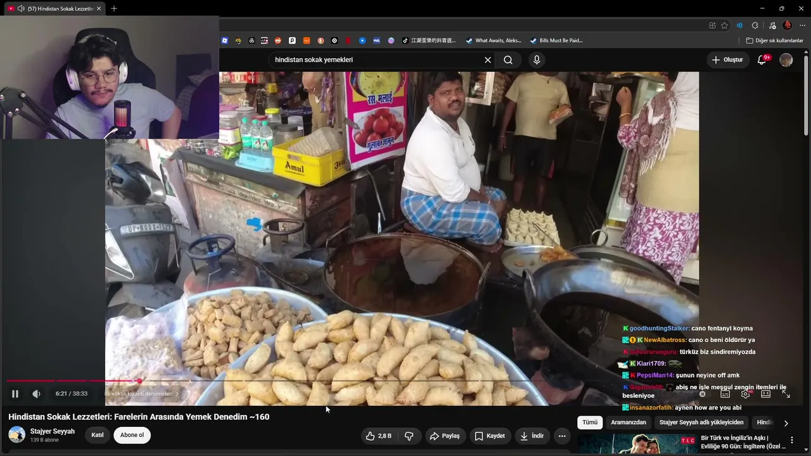Select the Hindistan Sokak Lezzetleri tab
This screenshot has height=456, width=811.
point(54,9)
